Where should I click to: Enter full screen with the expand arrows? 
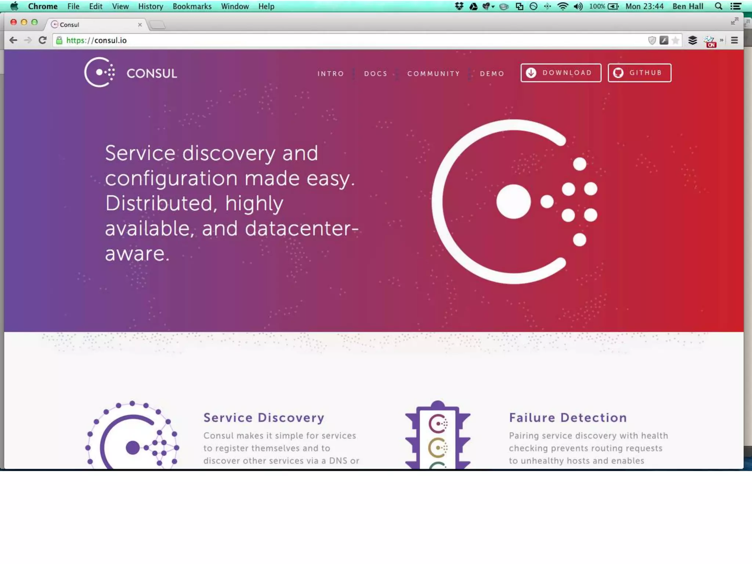tap(734, 21)
